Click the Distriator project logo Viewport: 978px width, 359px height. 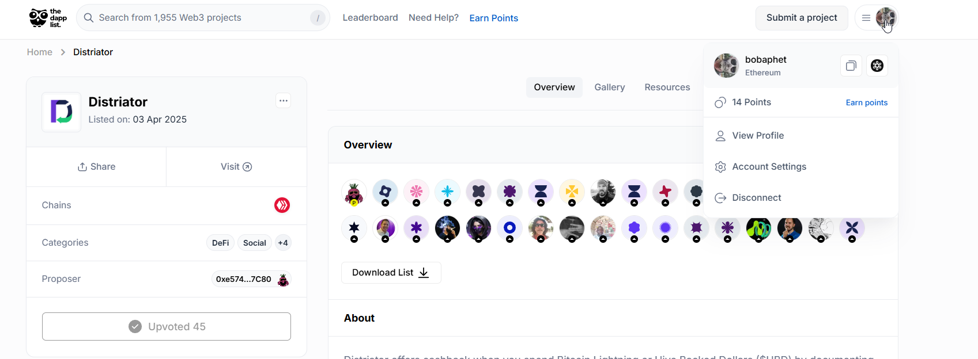[x=62, y=112]
